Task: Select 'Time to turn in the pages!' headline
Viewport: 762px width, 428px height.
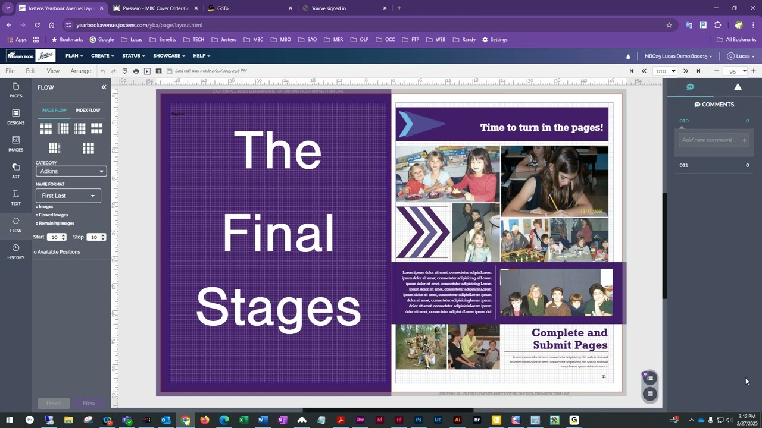Action: pyautogui.click(x=541, y=127)
